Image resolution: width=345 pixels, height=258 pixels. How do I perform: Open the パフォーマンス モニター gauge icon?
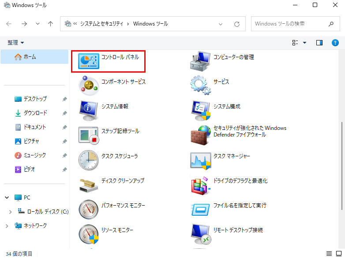tap(88, 210)
